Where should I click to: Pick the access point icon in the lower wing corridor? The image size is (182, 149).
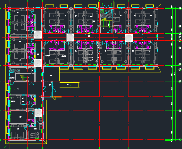38,113
